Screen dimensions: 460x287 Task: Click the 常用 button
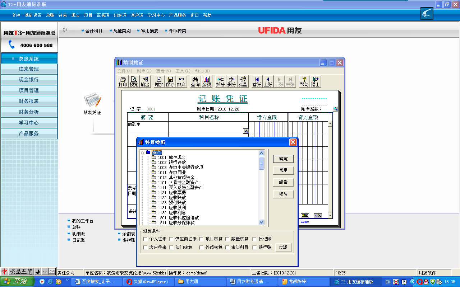pyautogui.click(x=283, y=170)
